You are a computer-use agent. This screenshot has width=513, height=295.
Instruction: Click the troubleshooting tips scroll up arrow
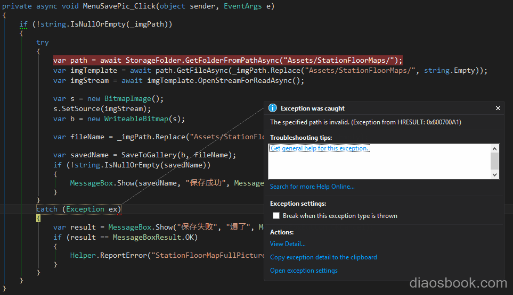[494, 149]
